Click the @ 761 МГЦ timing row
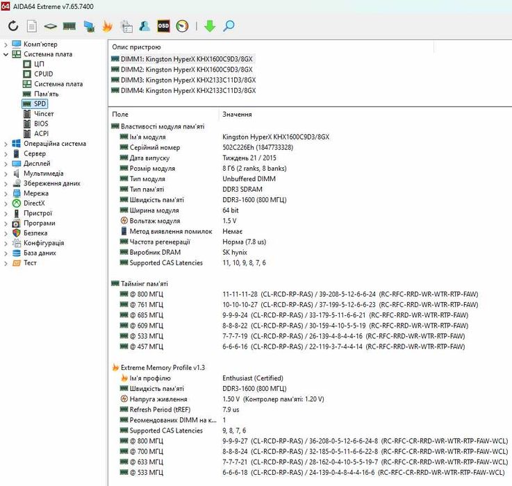The image size is (512, 486). [x=299, y=305]
